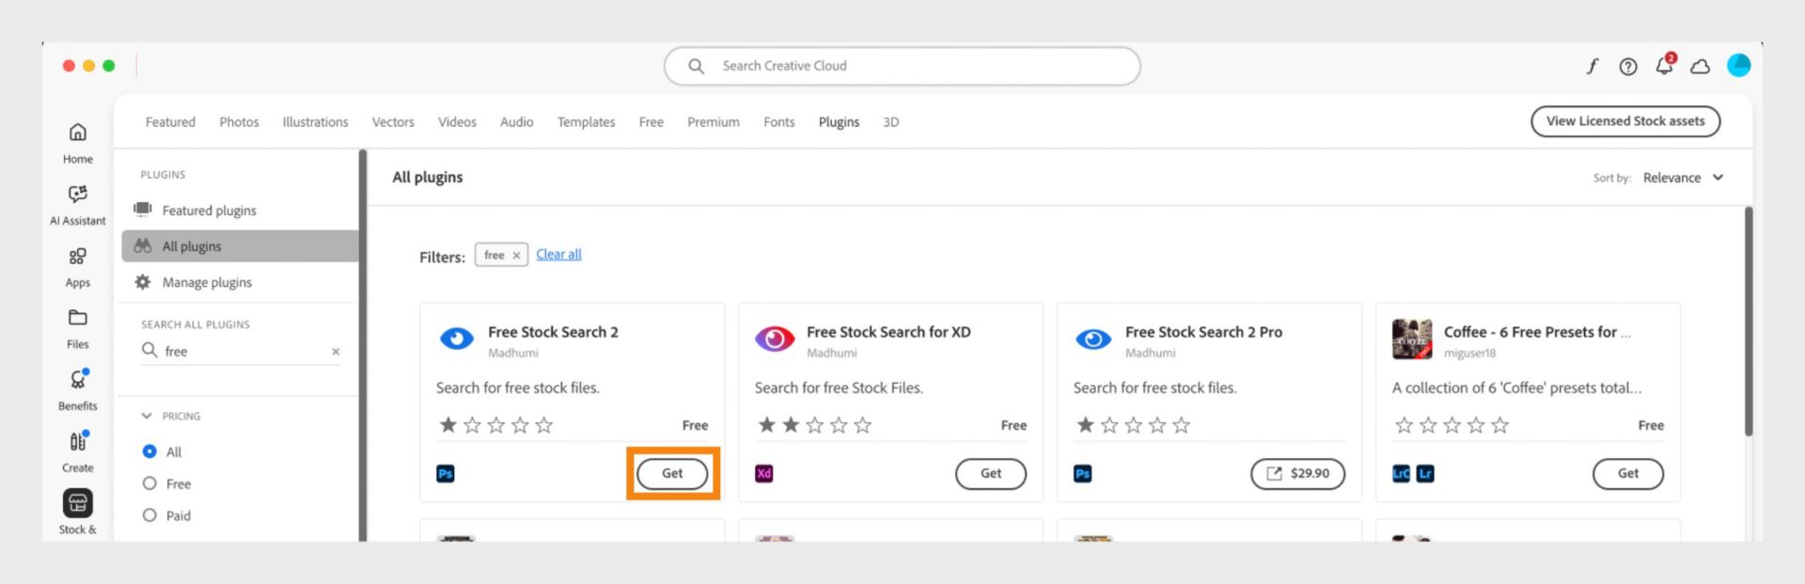Viewport: 1805px width, 584px height.
Task: Open the notifications bell
Action: [1664, 65]
